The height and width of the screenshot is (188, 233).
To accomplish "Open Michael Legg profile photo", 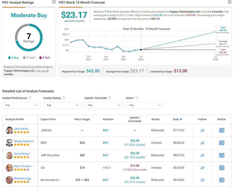I will coord(9,180).
